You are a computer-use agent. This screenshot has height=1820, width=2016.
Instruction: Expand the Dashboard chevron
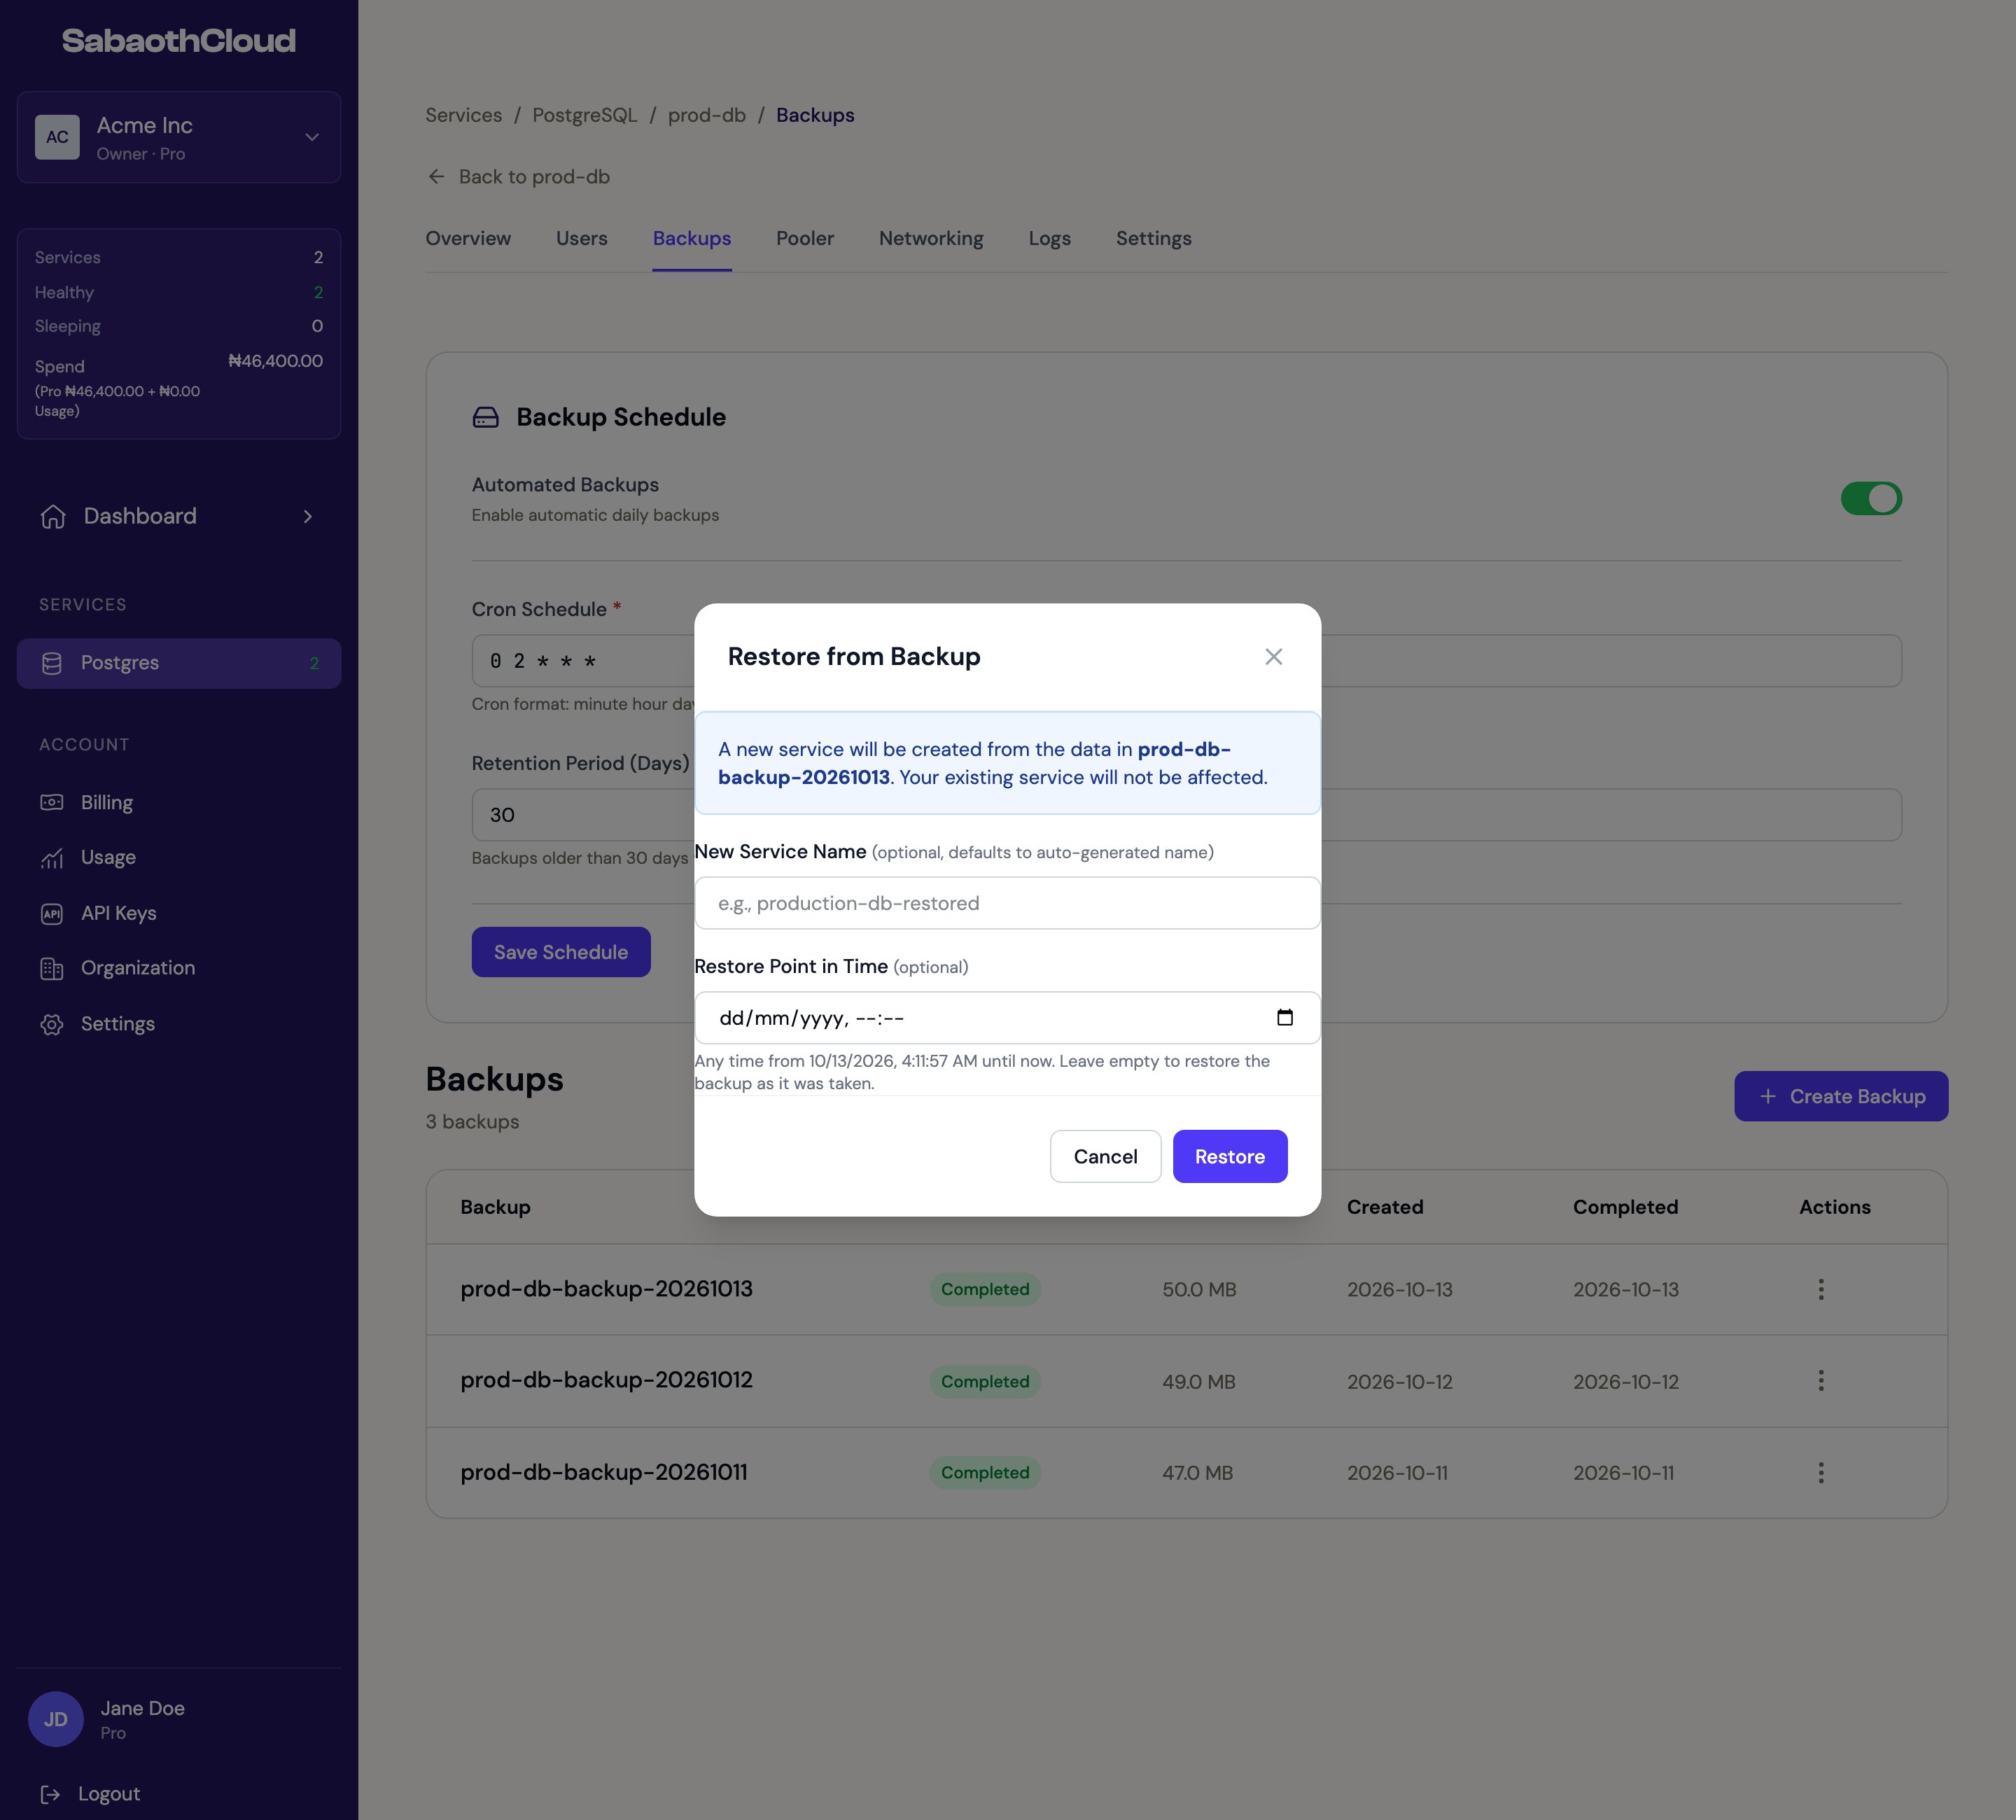pyautogui.click(x=308, y=516)
